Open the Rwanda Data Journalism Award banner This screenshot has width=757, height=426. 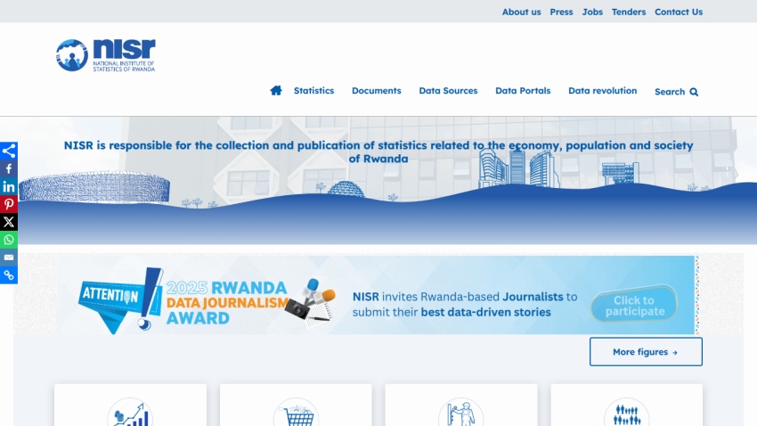(378, 295)
